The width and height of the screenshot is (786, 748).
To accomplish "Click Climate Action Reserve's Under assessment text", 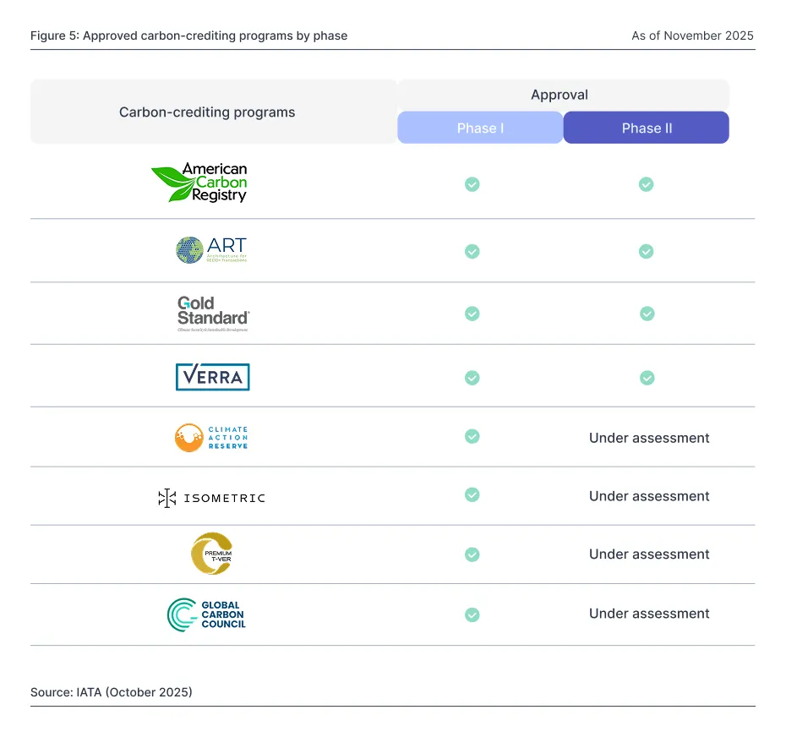I will 649,438.
